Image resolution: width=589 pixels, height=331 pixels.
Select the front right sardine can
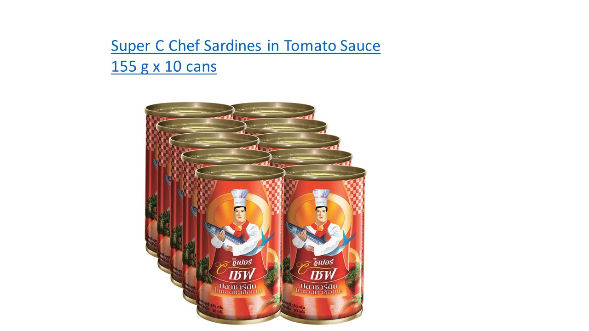323,244
